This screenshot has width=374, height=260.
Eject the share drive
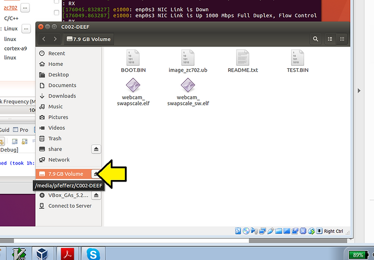(x=96, y=149)
